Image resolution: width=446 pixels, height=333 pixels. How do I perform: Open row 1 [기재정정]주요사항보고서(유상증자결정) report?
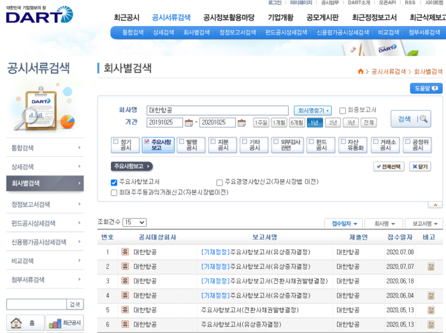(x=255, y=252)
